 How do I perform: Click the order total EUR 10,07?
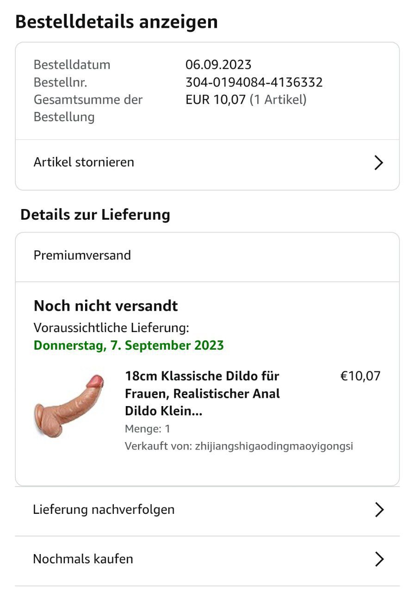[x=216, y=99]
